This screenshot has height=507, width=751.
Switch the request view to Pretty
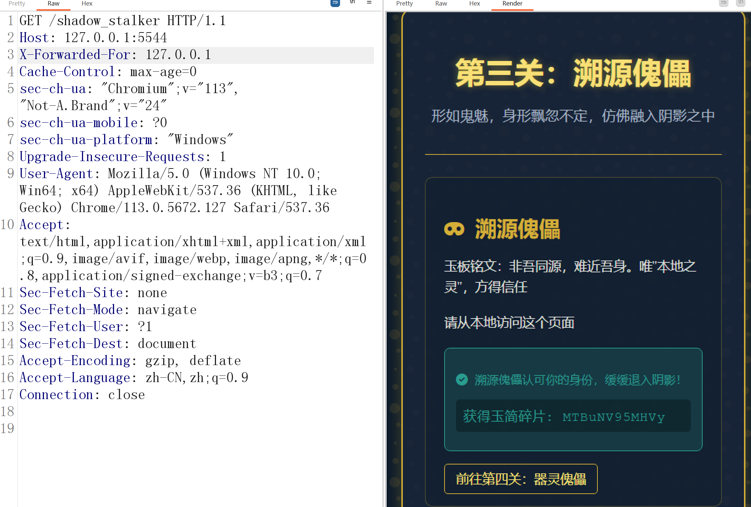16,4
